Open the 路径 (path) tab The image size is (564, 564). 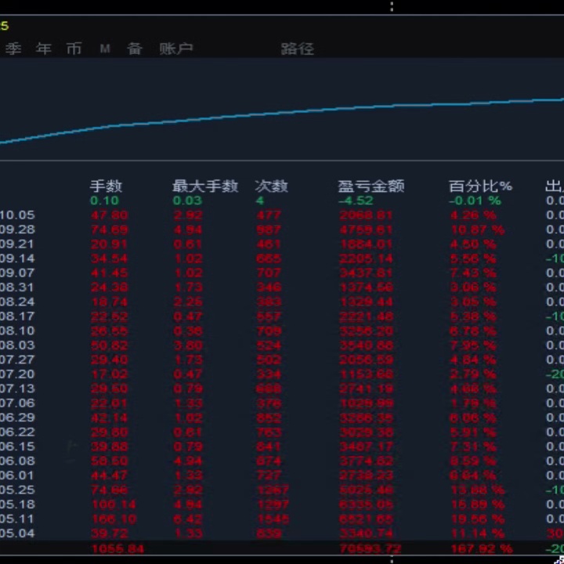click(297, 49)
